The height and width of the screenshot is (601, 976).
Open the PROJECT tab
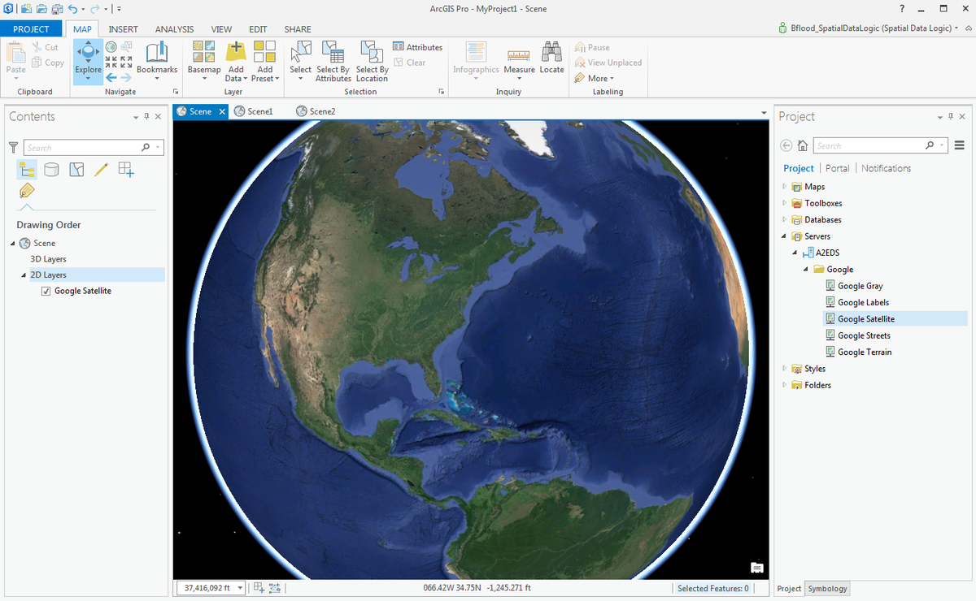pyautogui.click(x=31, y=29)
